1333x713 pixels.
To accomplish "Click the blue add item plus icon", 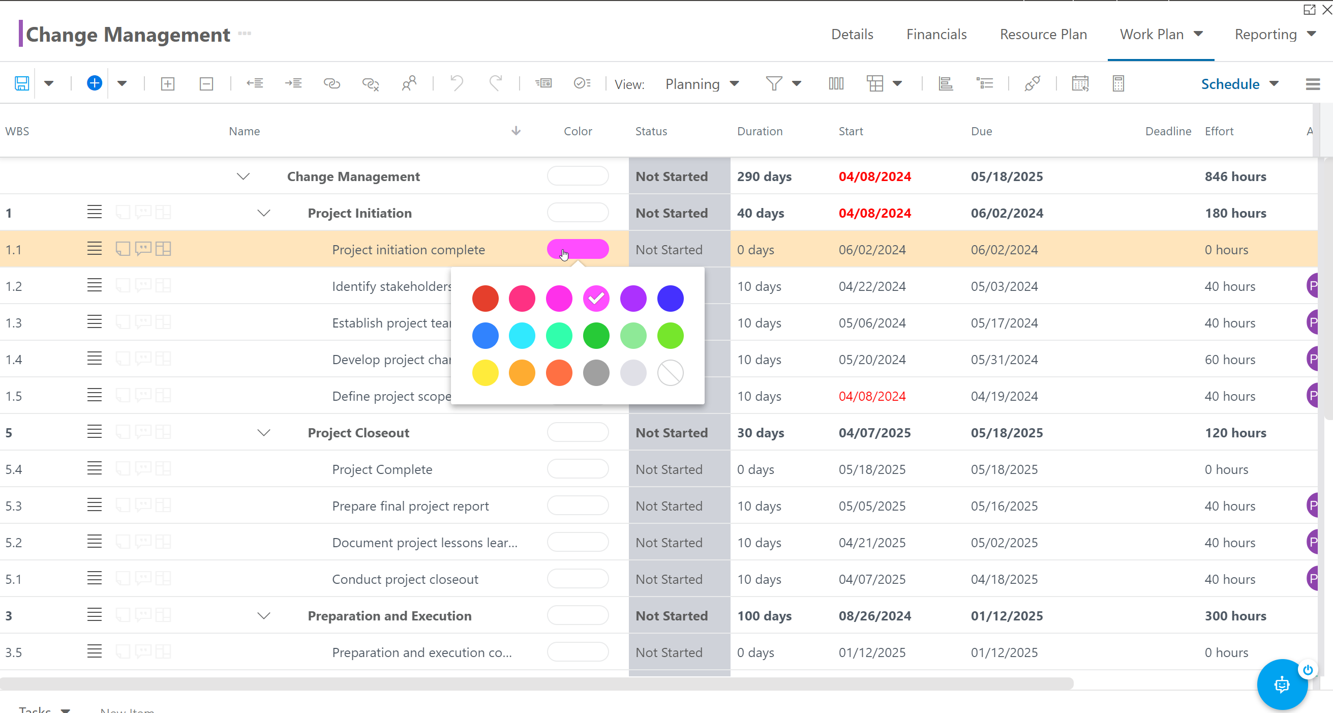I will click(x=94, y=83).
